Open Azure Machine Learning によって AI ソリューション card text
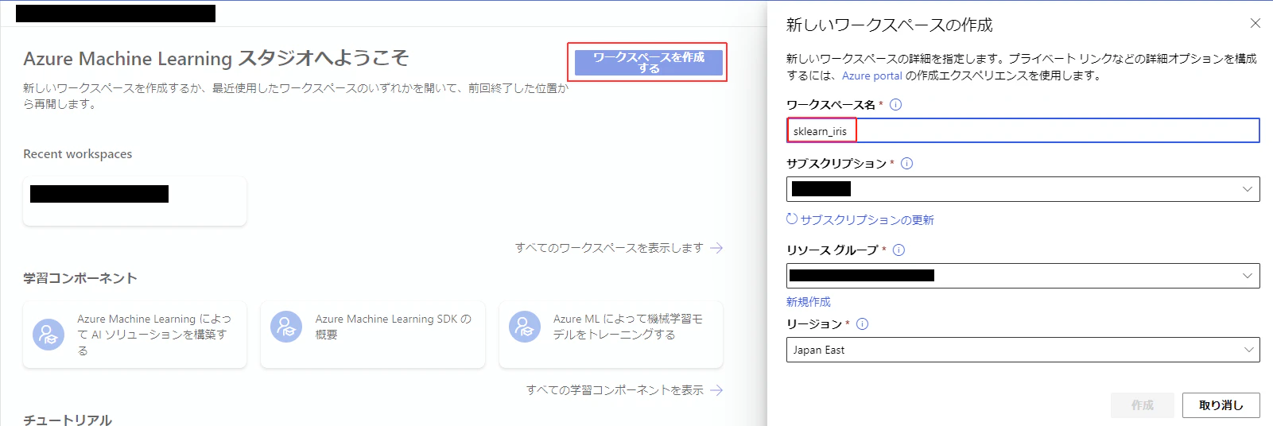1273x426 pixels. pos(154,335)
